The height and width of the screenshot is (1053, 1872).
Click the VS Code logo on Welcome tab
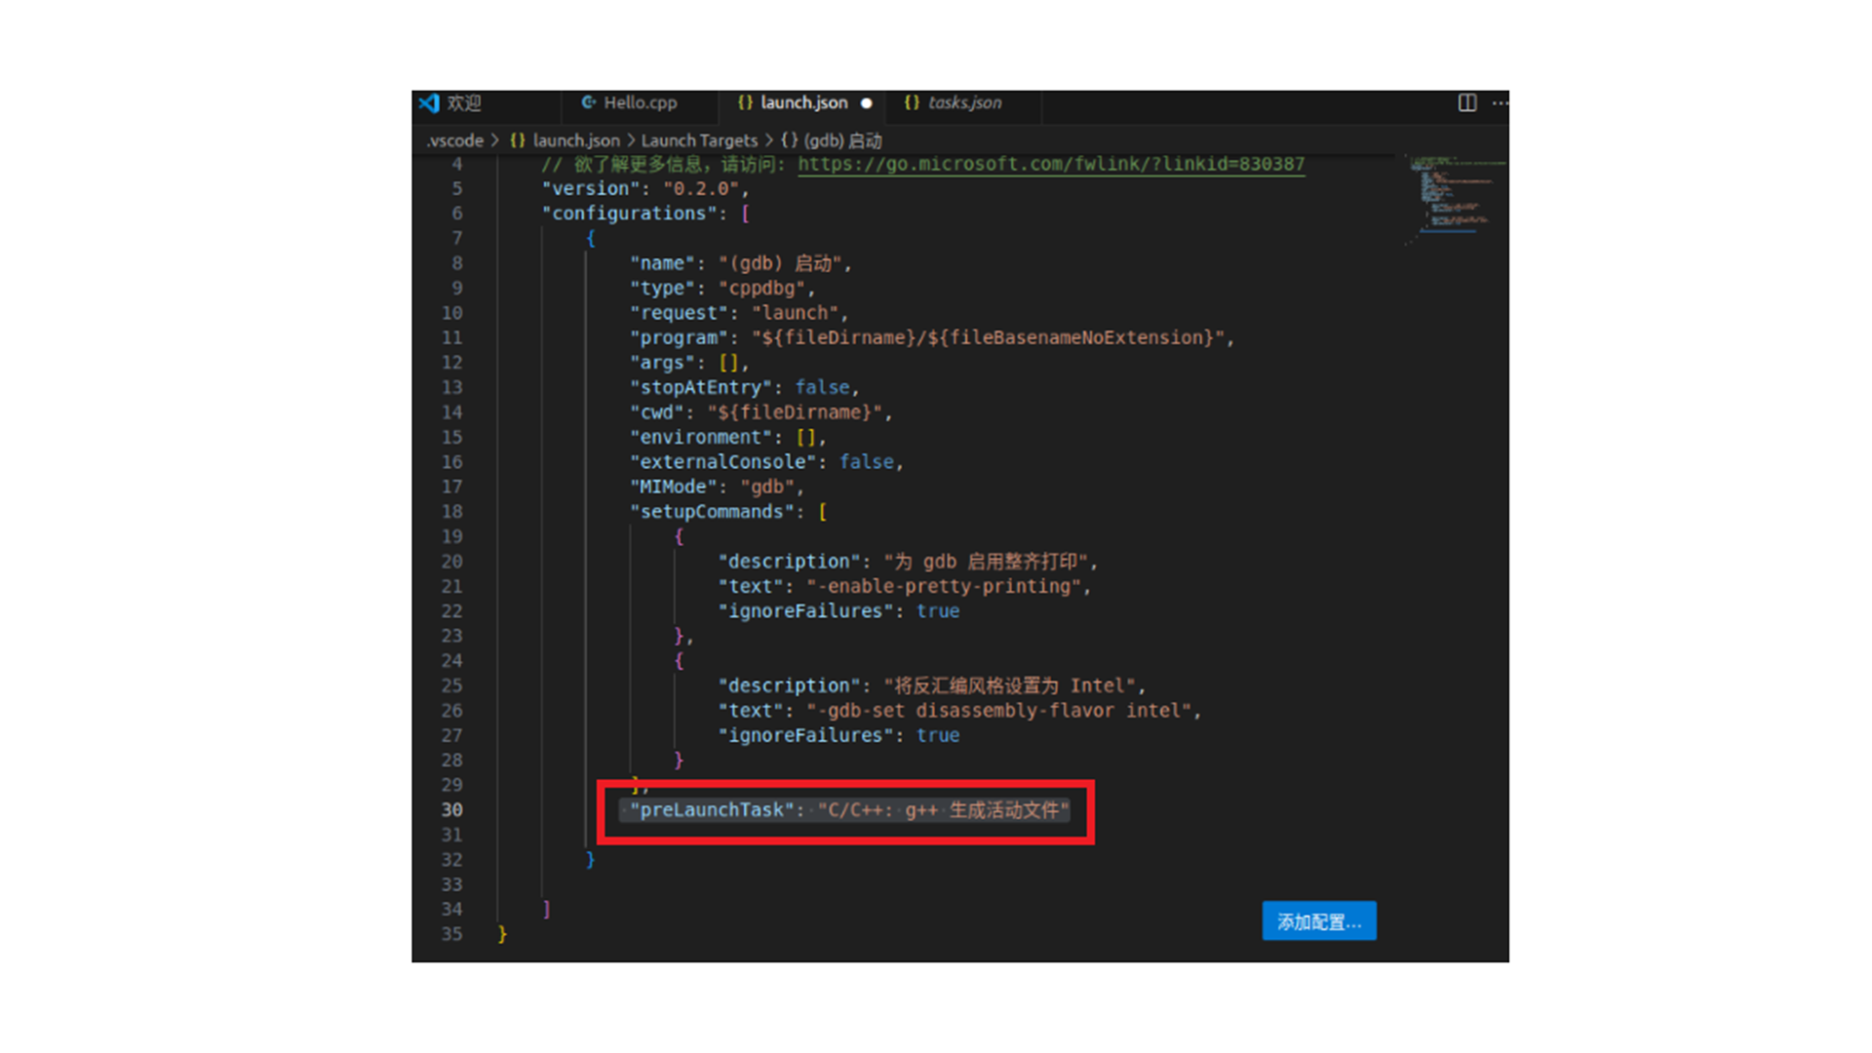429,102
